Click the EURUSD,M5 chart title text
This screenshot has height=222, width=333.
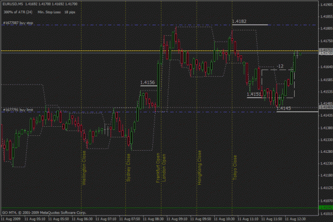point(40,4)
